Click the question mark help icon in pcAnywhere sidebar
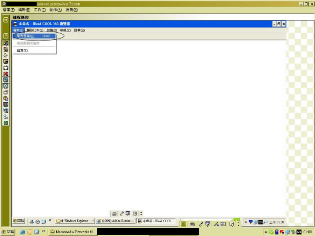 point(6,36)
